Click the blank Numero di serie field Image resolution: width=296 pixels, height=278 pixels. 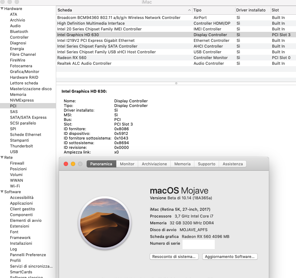[199, 244]
